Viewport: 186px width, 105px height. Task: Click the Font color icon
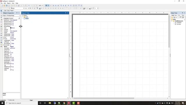40,8
